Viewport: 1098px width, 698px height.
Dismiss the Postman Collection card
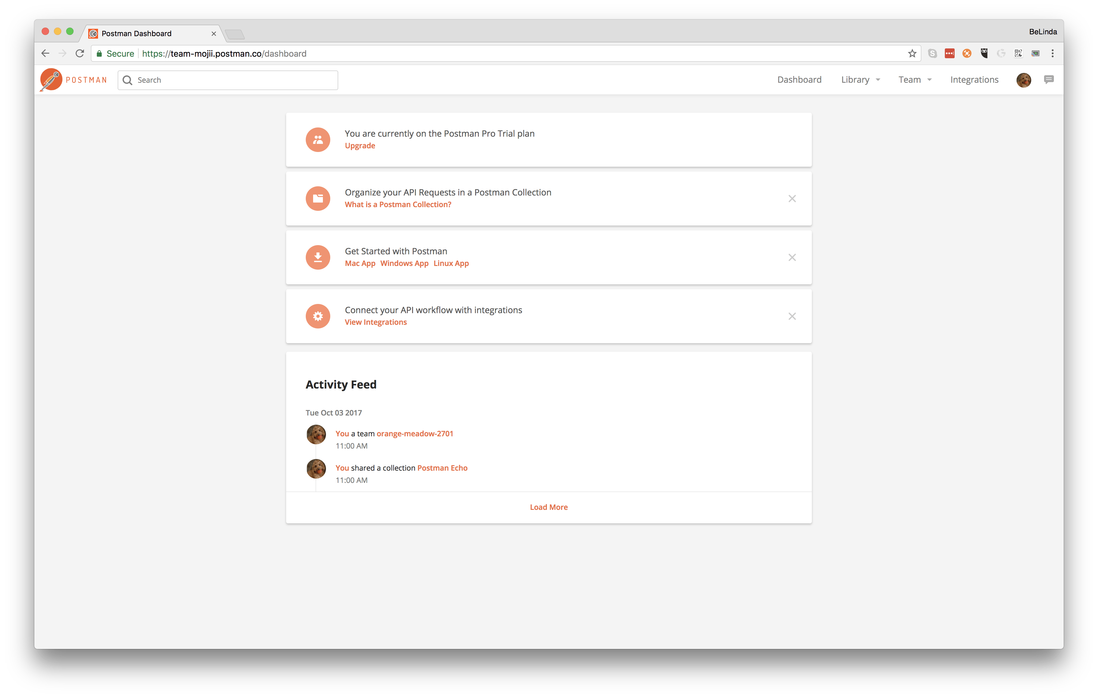pyautogui.click(x=792, y=198)
